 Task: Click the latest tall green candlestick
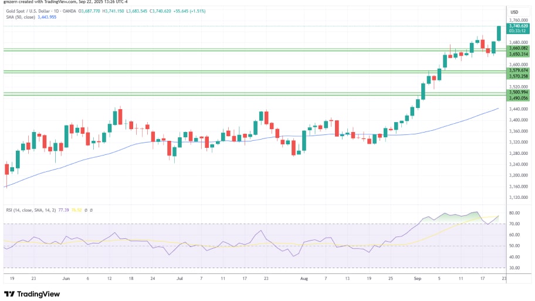pyautogui.click(x=499, y=33)
